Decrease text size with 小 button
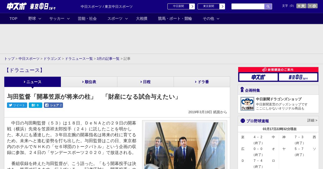The width and height of the screenshot is (323, 169). click(x=313, y=6)
